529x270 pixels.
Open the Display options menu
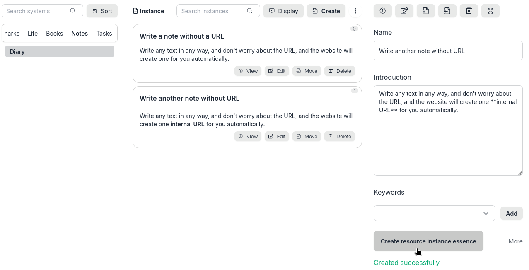coord(283,11)
